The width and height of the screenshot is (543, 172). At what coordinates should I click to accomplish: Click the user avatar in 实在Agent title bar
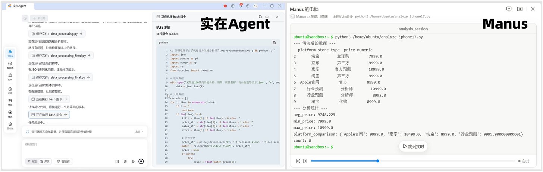[x=255, y=6]
